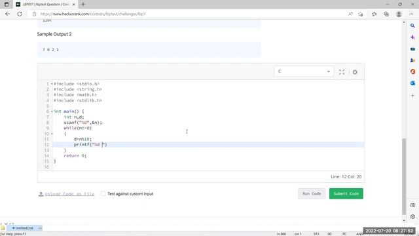Toggle fullscreen editor mode
This screenshot has height=236, width=419.
pyautogui.click(x=342, y=72)
